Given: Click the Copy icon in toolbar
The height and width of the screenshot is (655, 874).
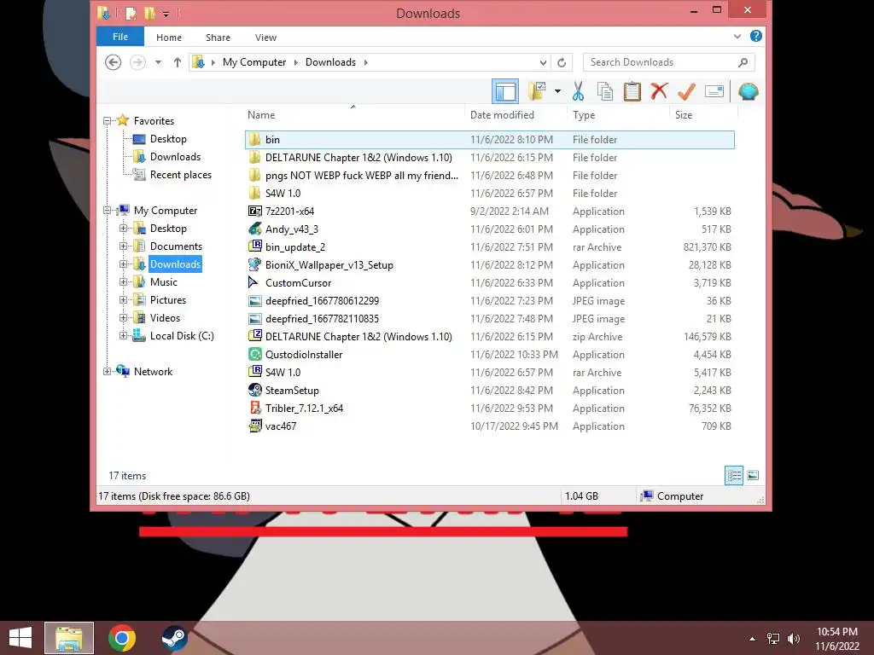Looking at the screenshot, I should (605, 91).
